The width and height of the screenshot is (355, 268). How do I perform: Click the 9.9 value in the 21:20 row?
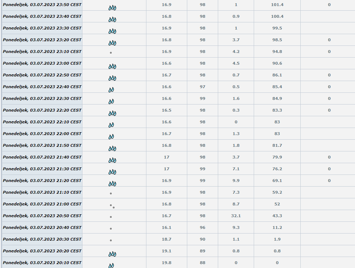236,181
